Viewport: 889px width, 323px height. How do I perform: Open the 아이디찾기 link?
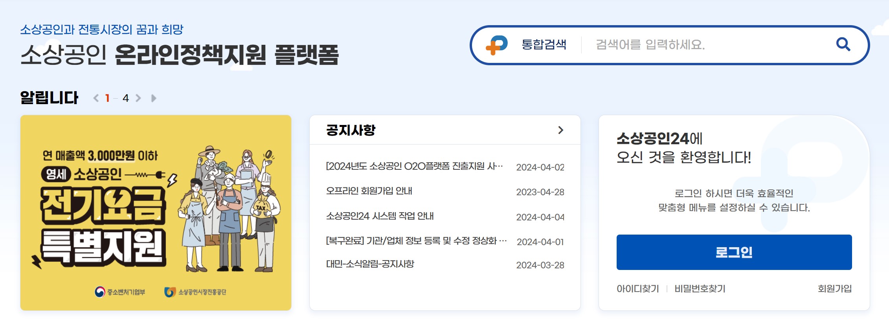coord(637,289)
